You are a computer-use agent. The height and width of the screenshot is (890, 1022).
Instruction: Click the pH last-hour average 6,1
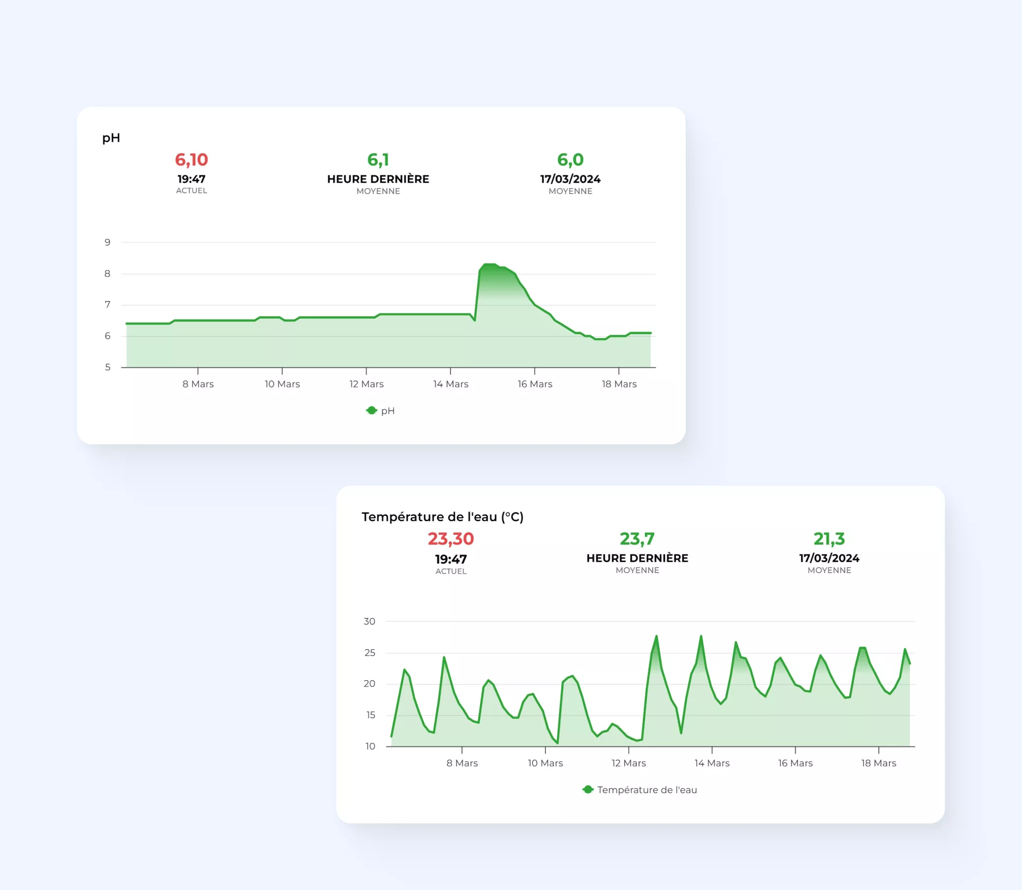tap(378, 160)
